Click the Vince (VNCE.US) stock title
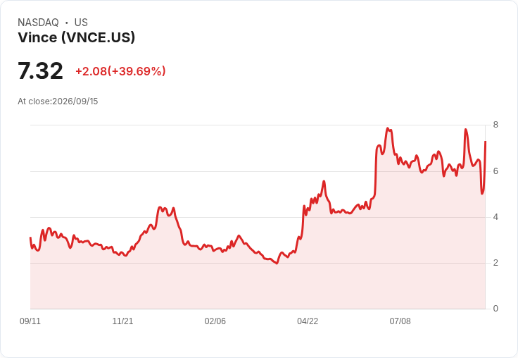The height and width of the screenshot is (358, 518). coord(76,37)
